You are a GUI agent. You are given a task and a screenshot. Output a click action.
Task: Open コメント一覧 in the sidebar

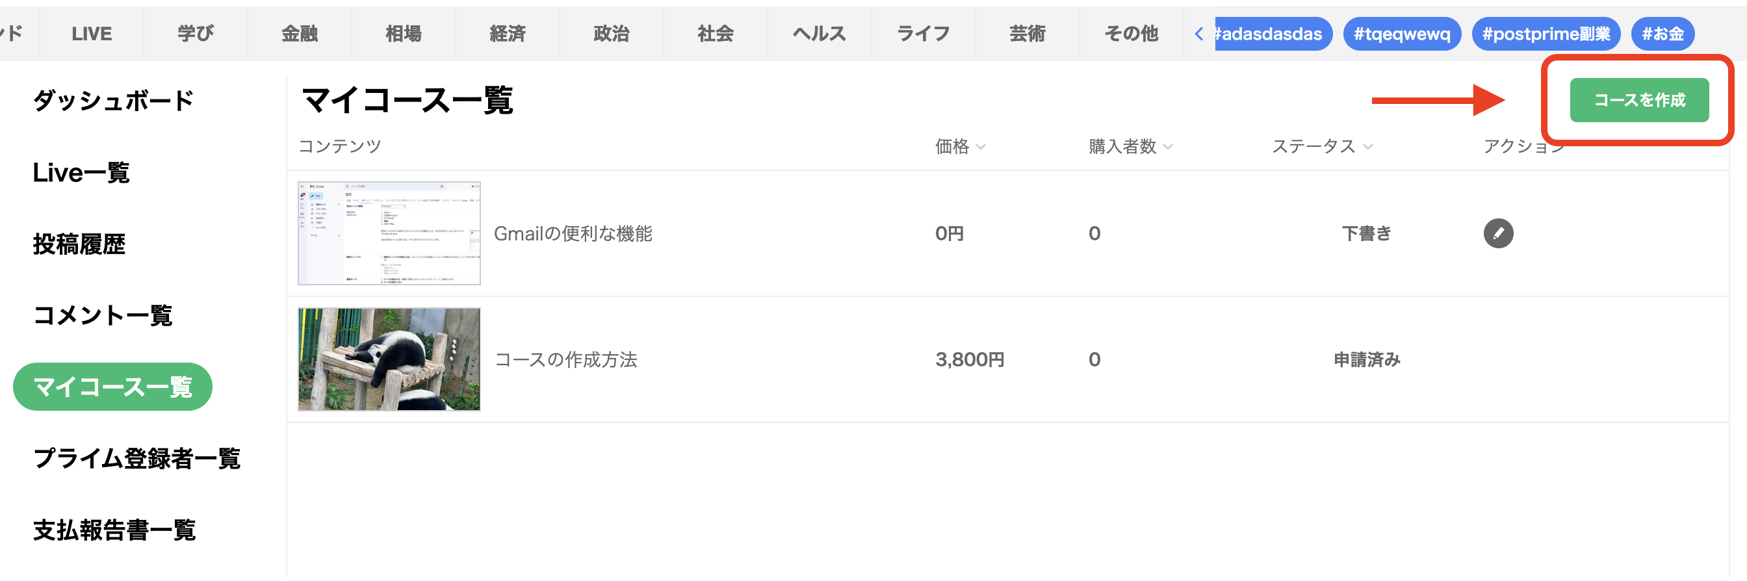[103, 315]
